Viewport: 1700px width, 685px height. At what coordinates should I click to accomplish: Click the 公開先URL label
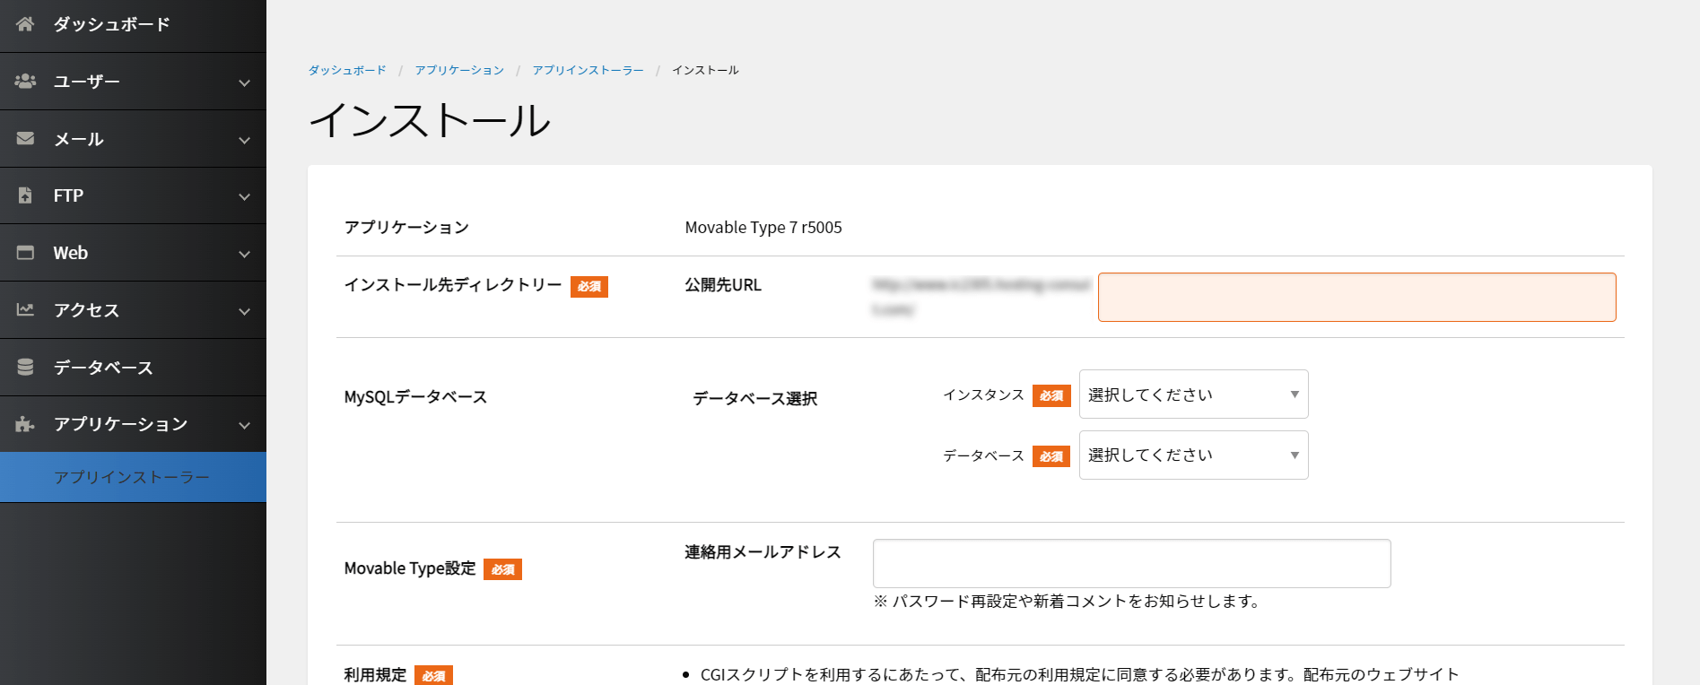(723, 285)
